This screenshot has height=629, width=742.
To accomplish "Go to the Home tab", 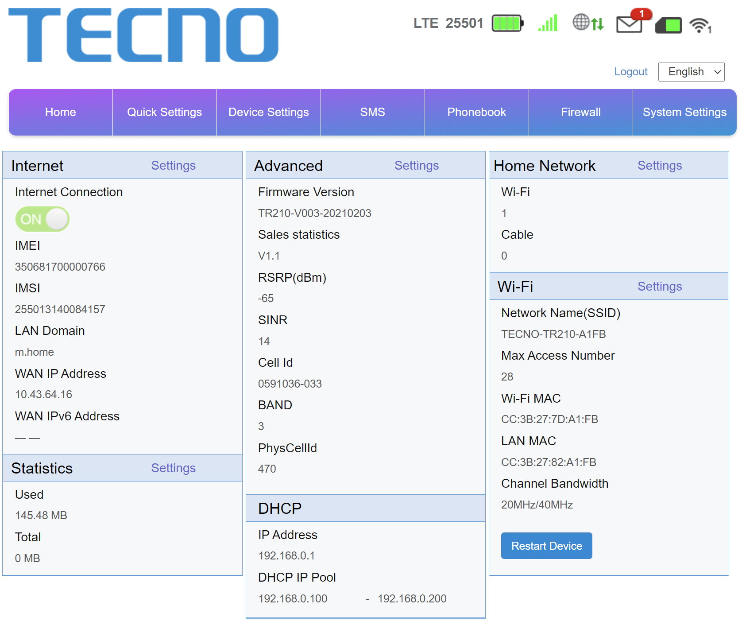I will [61, 112].
